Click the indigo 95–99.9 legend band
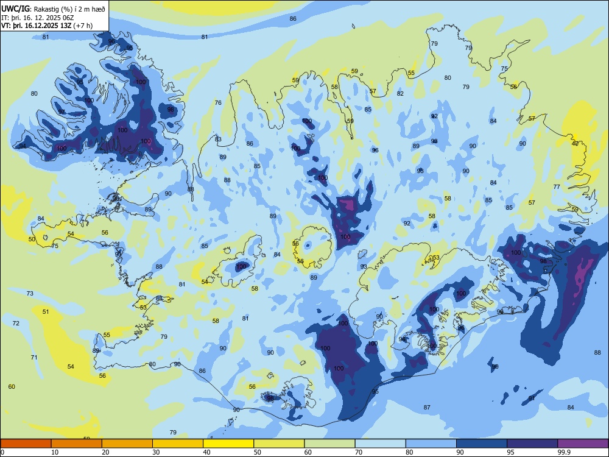 (x=532, y=444)
